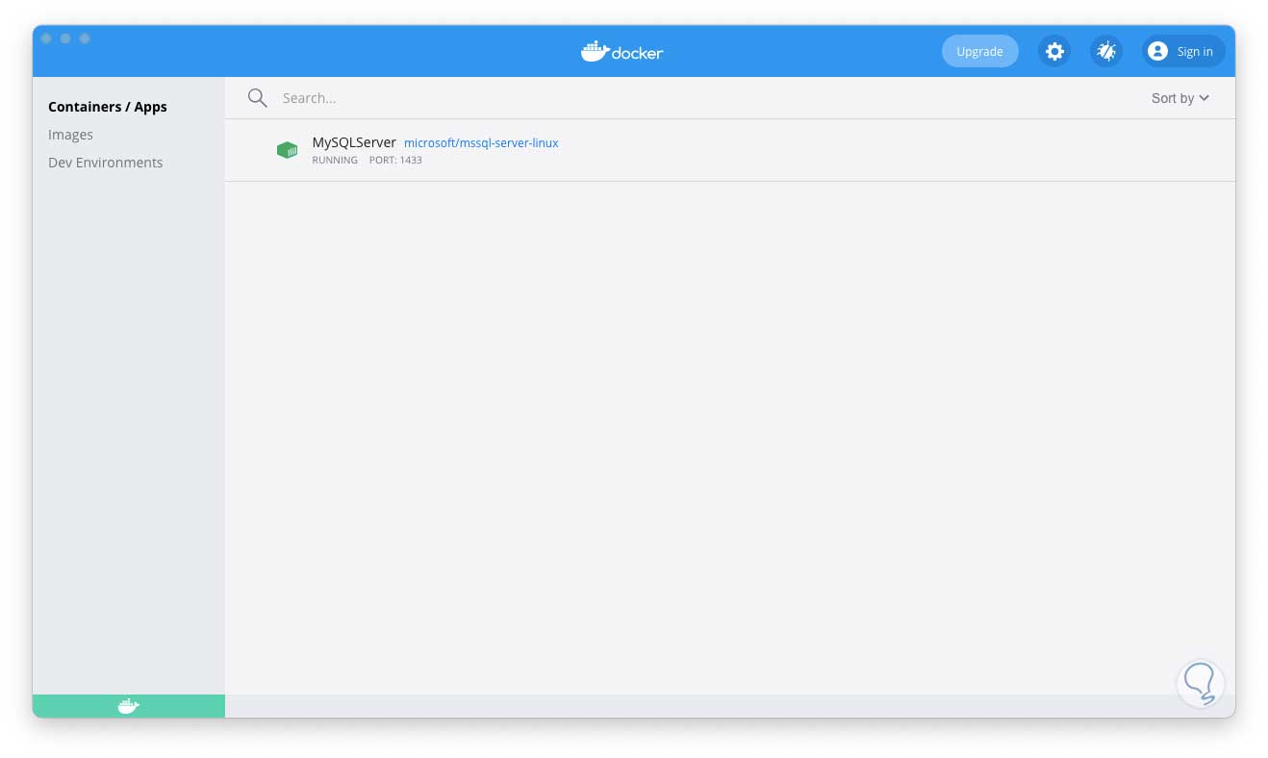Open the Sort by dropdown
This screenshot has width=1268, height=758.
pos(1180,98)
